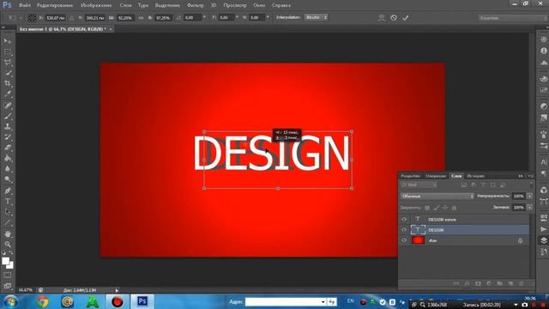Select the Paint Bucket tool
The height and width of the screenshot is (309, 549).
point(8,158)
